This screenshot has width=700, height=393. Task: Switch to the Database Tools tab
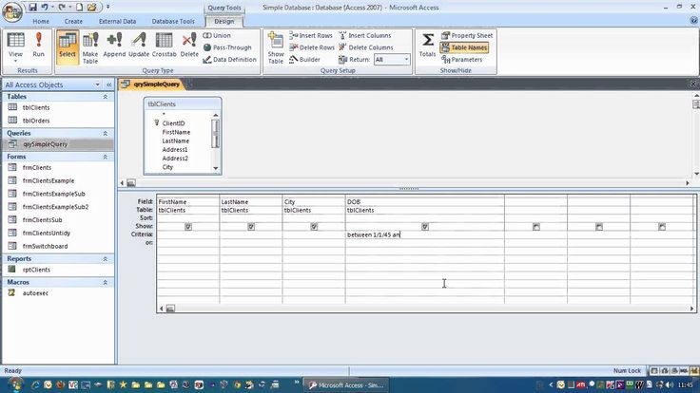(173, 21)
